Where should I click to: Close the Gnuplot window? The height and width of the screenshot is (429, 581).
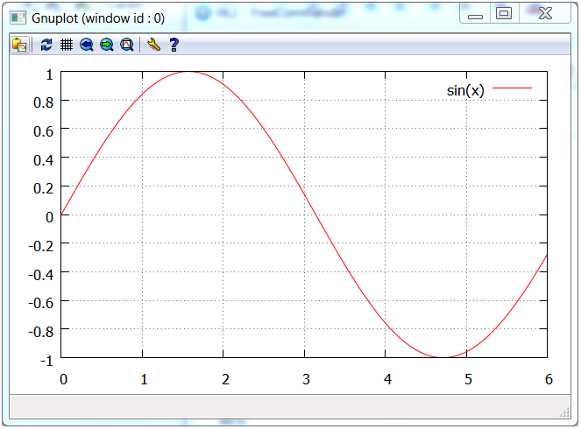pyautogui.click(x=544, y=14)
